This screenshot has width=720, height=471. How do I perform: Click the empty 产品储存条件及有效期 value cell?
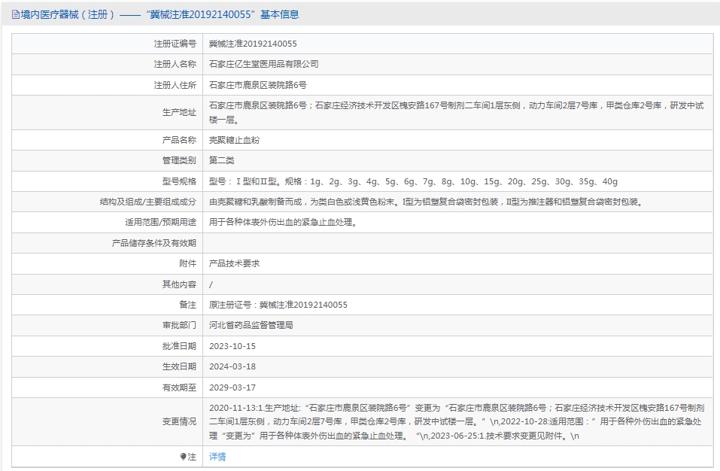[x=458, y=243]
